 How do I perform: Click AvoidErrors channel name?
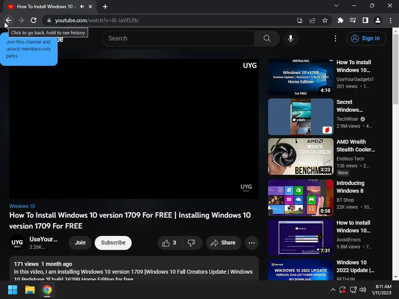[348, 240]
